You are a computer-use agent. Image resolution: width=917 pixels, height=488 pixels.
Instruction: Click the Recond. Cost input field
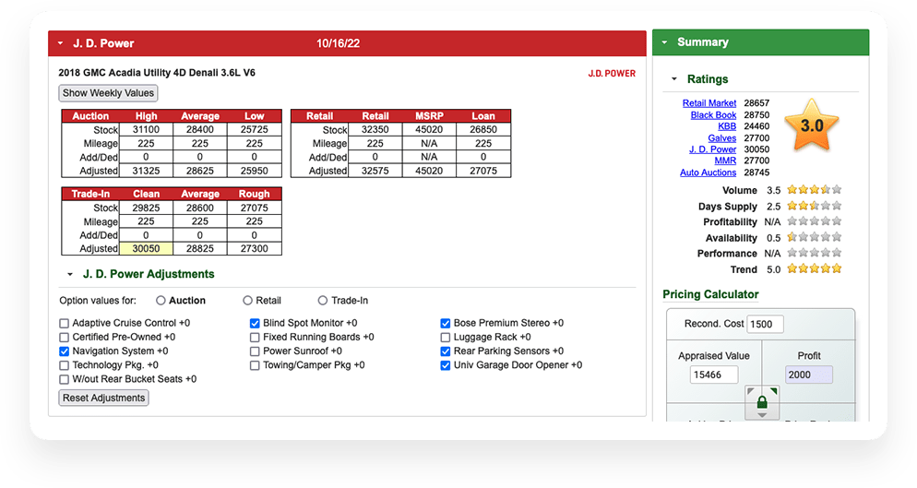765,324
